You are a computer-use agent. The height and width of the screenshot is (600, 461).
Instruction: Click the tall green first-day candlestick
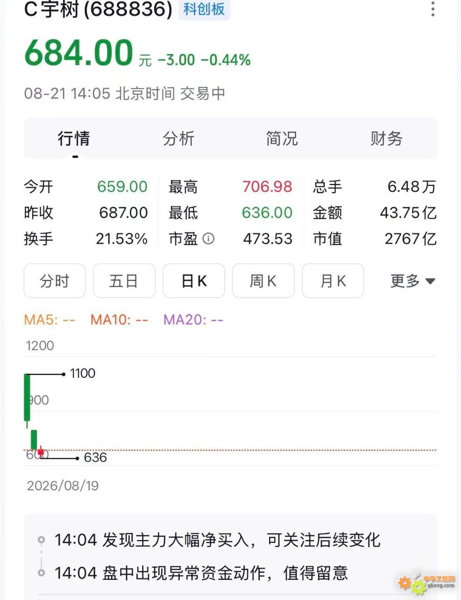click(x=27, y=397)
